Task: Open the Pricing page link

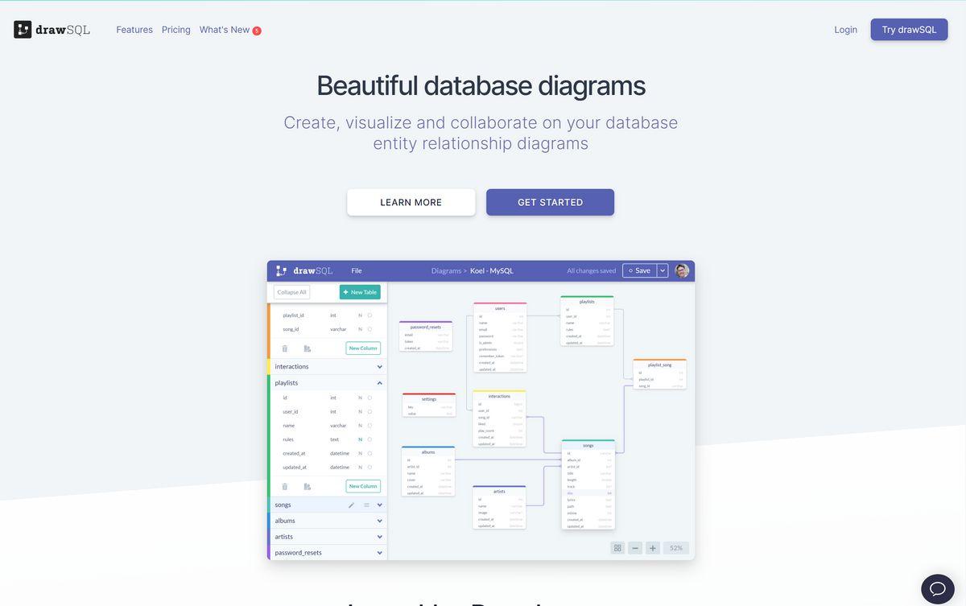Action: tap(176, 30)
